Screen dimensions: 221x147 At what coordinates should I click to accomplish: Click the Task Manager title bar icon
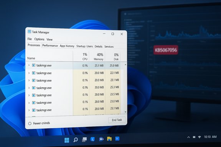pos(29,31)
